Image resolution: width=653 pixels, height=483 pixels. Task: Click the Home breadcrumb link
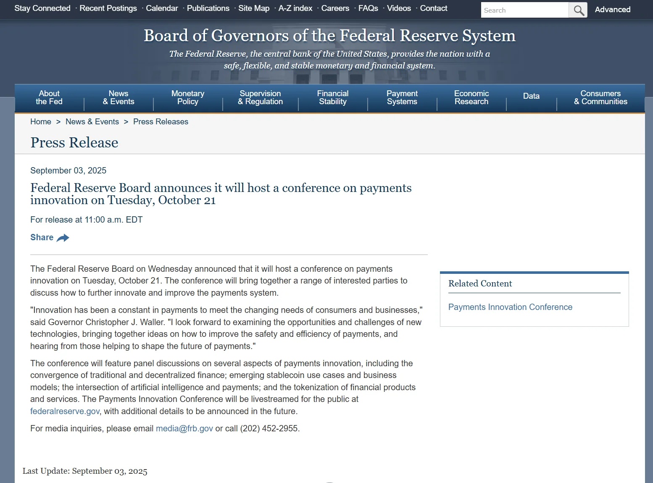click(41, 122)
